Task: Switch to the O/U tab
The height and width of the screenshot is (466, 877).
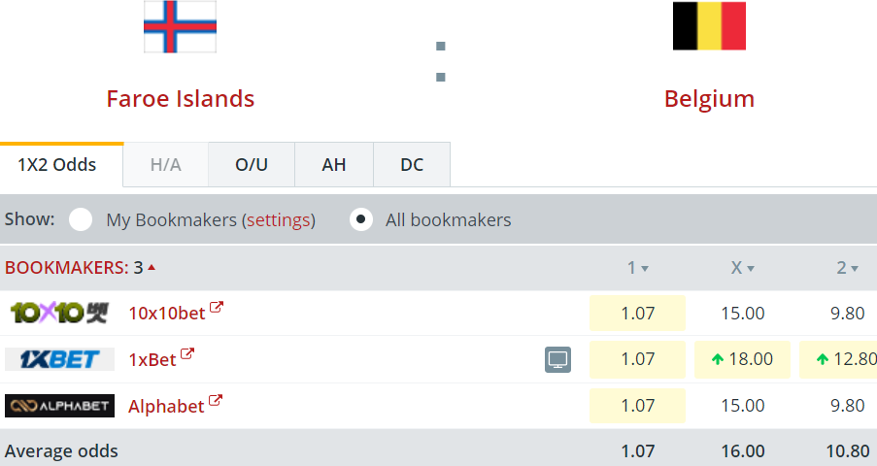Action: click(252, 165)
